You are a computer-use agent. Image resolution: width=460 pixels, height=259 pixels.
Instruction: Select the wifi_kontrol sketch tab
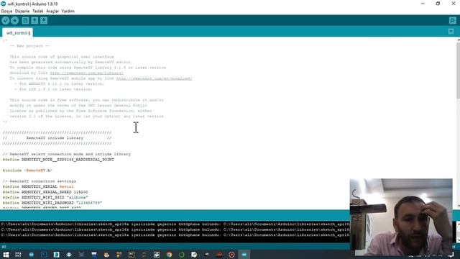click(17, 33)
